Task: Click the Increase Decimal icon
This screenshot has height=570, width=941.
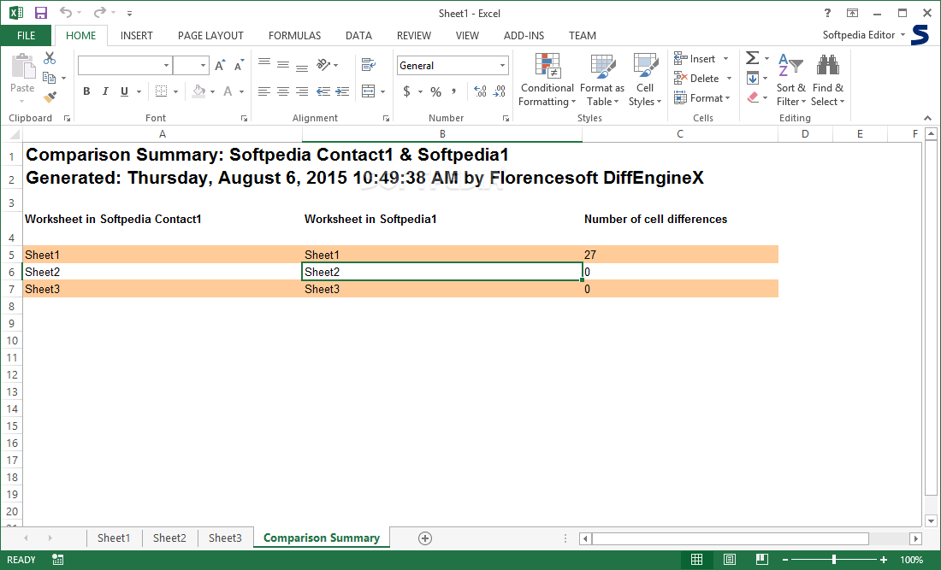Action: 480,91
